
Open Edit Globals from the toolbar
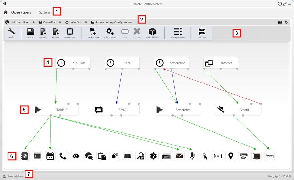pyautogui.click(x=152, y=33)
